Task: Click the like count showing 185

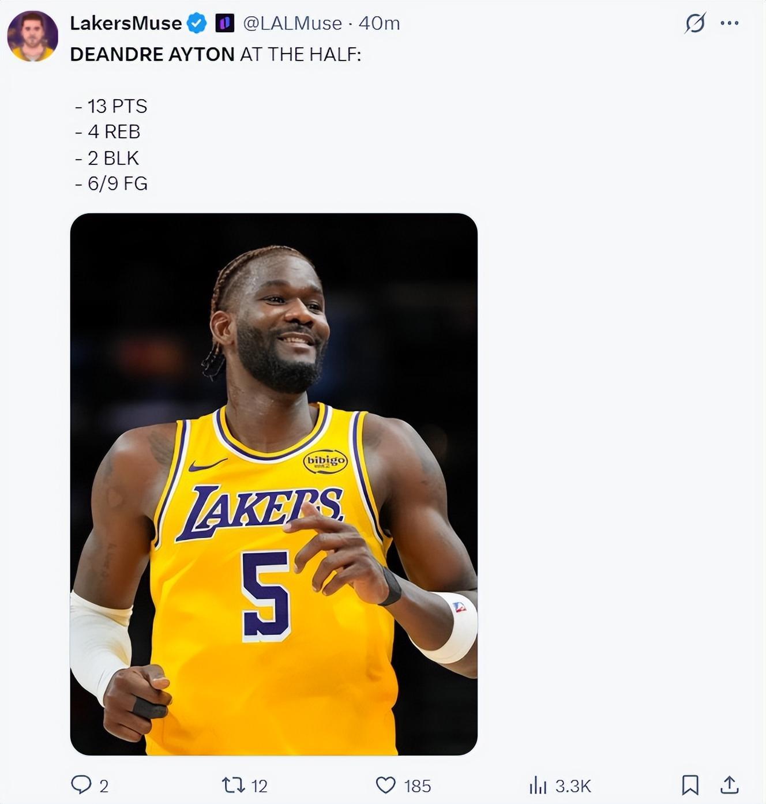Action: pos(418,786)
